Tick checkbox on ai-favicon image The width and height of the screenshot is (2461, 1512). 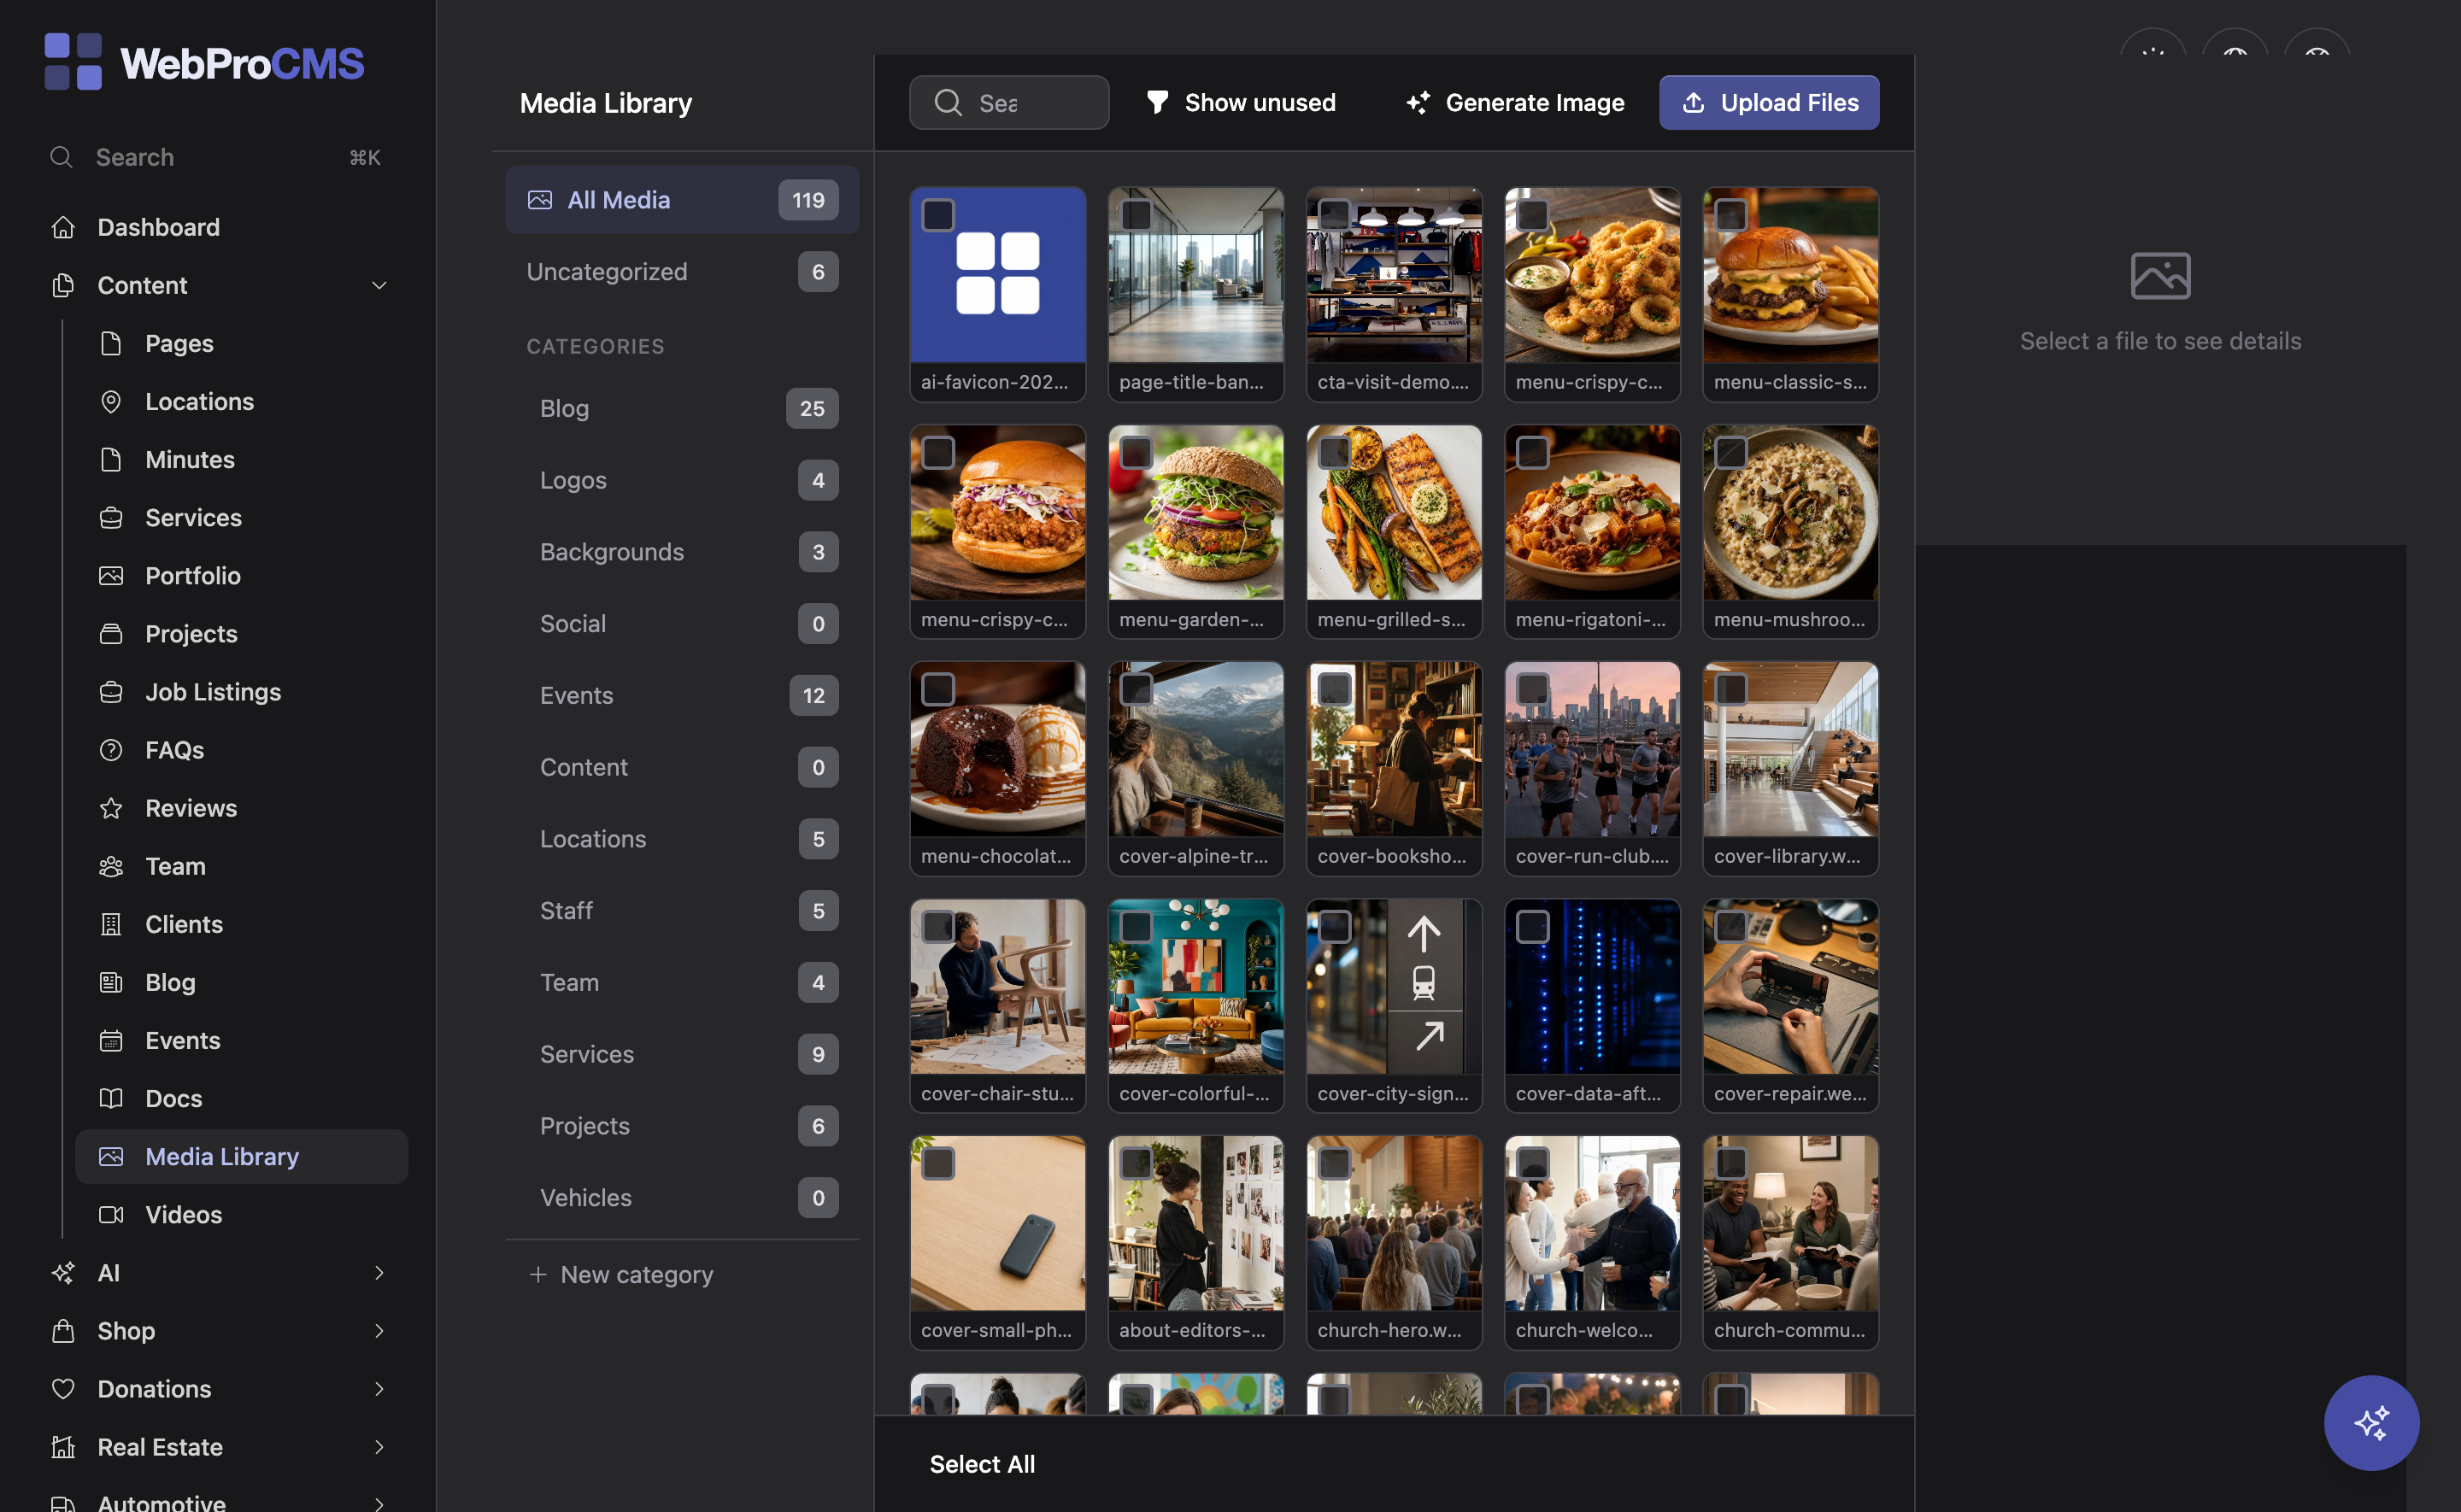point(938,215)
